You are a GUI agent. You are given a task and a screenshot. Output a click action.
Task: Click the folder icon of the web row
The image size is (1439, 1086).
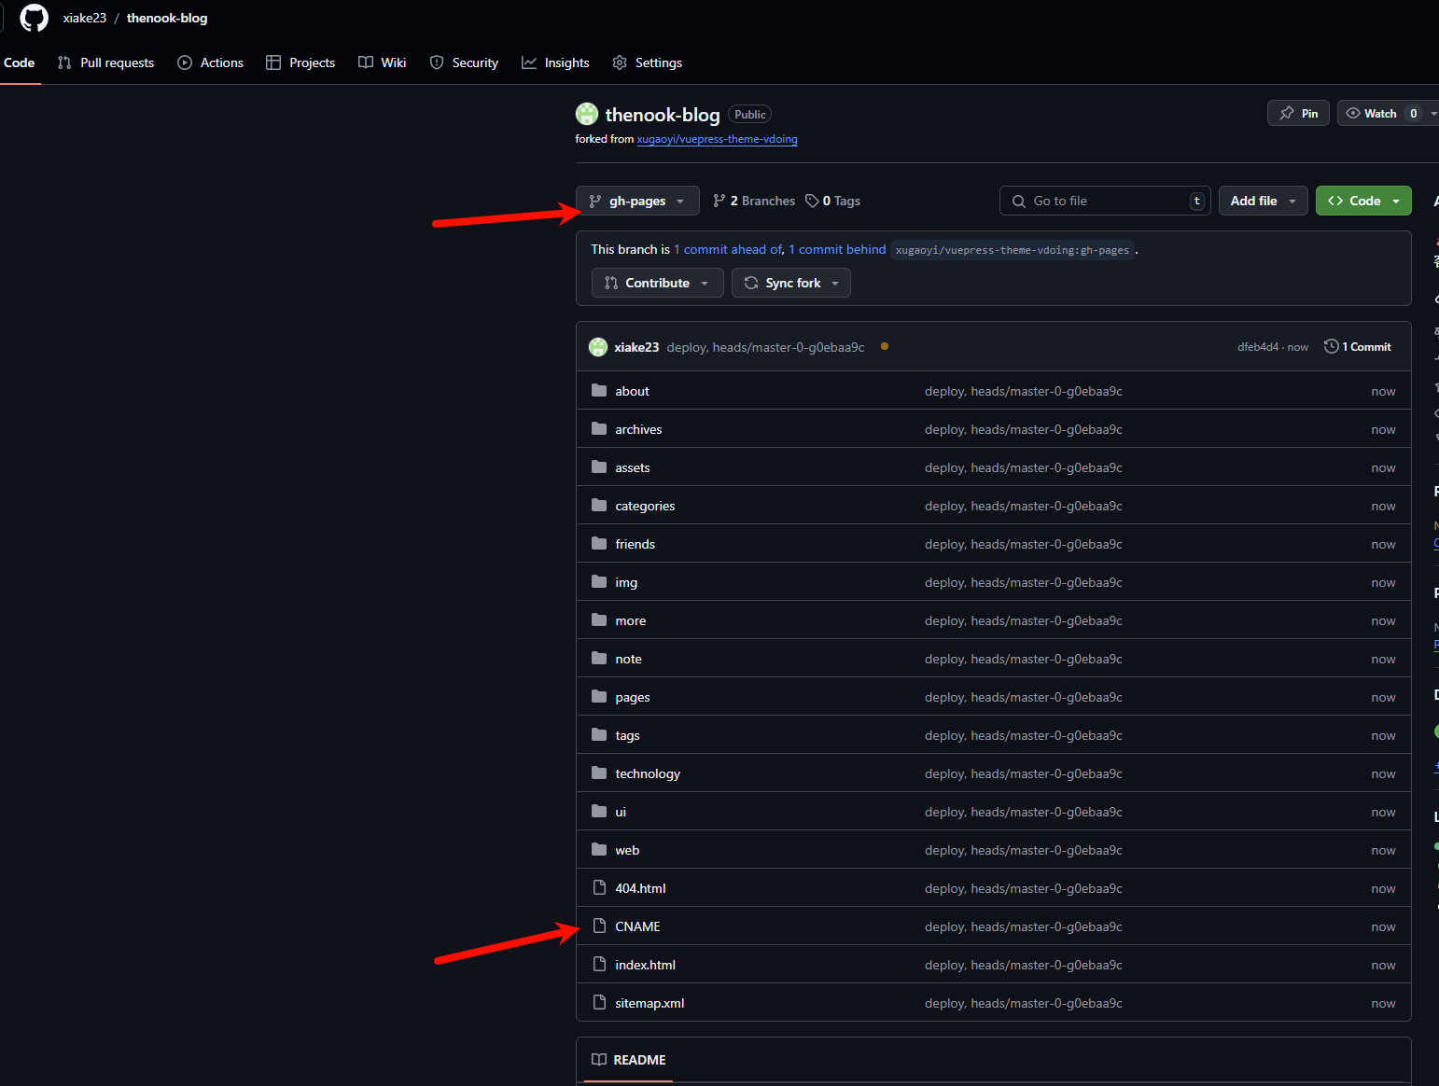(599, 849)
